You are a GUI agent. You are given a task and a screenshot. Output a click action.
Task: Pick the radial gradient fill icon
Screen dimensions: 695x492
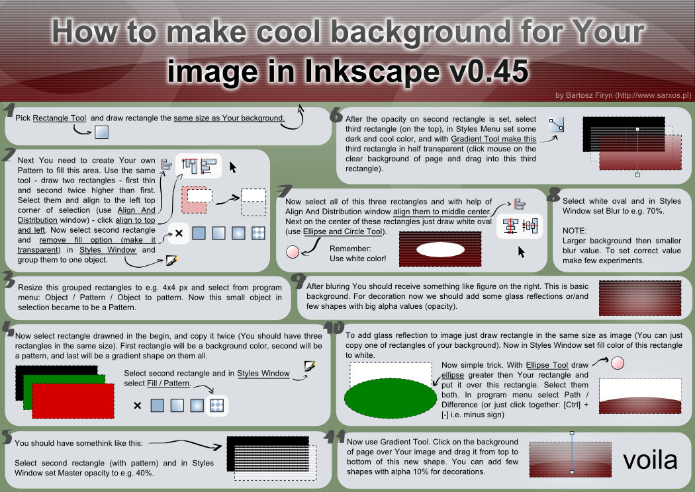[x=197, y=405]
